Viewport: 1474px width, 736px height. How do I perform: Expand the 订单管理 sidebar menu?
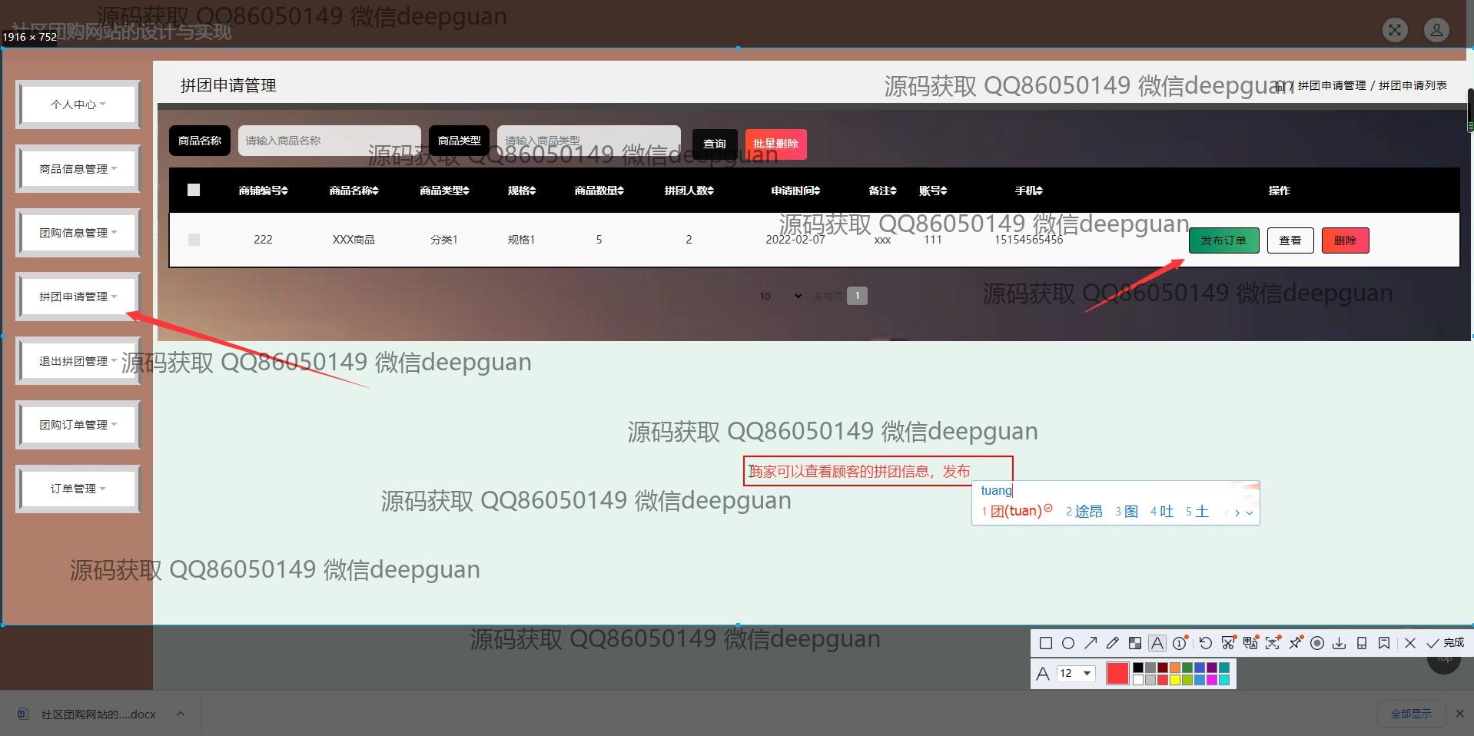click(x=78, y=489)
